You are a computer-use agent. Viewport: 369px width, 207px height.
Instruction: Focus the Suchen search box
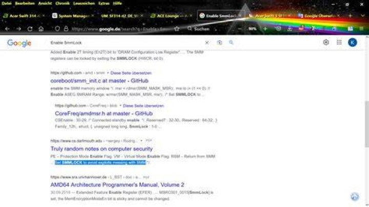point(203,29)
